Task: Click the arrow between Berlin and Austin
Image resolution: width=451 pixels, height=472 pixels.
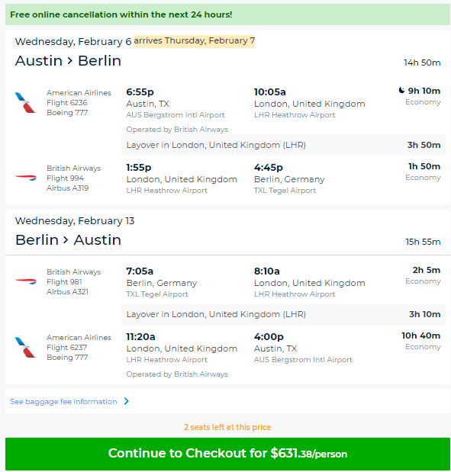Action: tap(66, 240)
